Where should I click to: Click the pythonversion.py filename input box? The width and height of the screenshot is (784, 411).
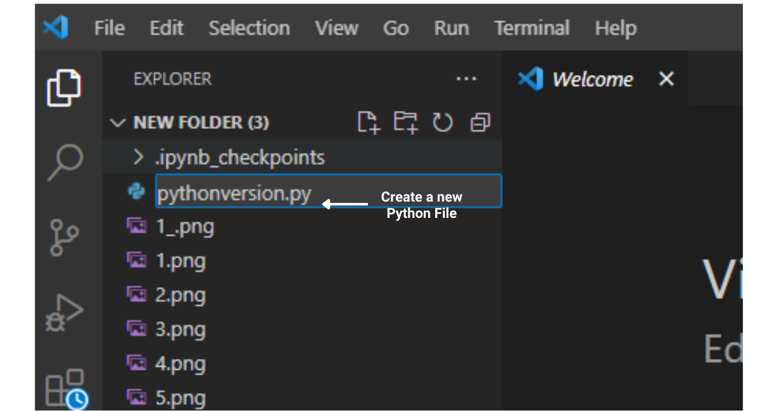coord(329,191)
